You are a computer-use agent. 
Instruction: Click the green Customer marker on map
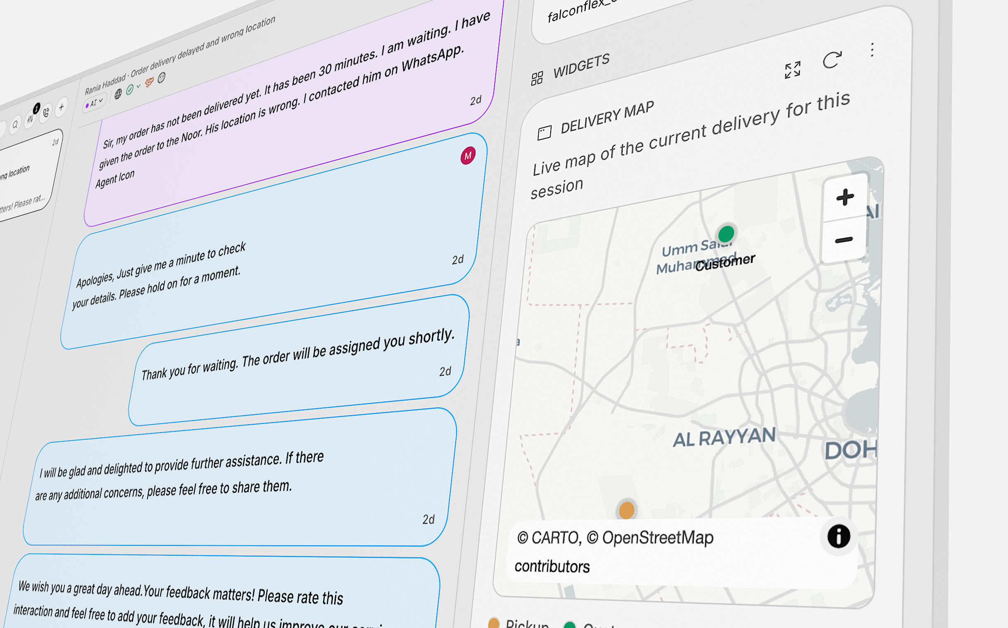pyautogui.click(x=726, y=233)
